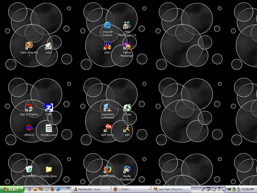The image size is (257, 193).
Task: Select the thumbs down folder
Action: [49, 171]
